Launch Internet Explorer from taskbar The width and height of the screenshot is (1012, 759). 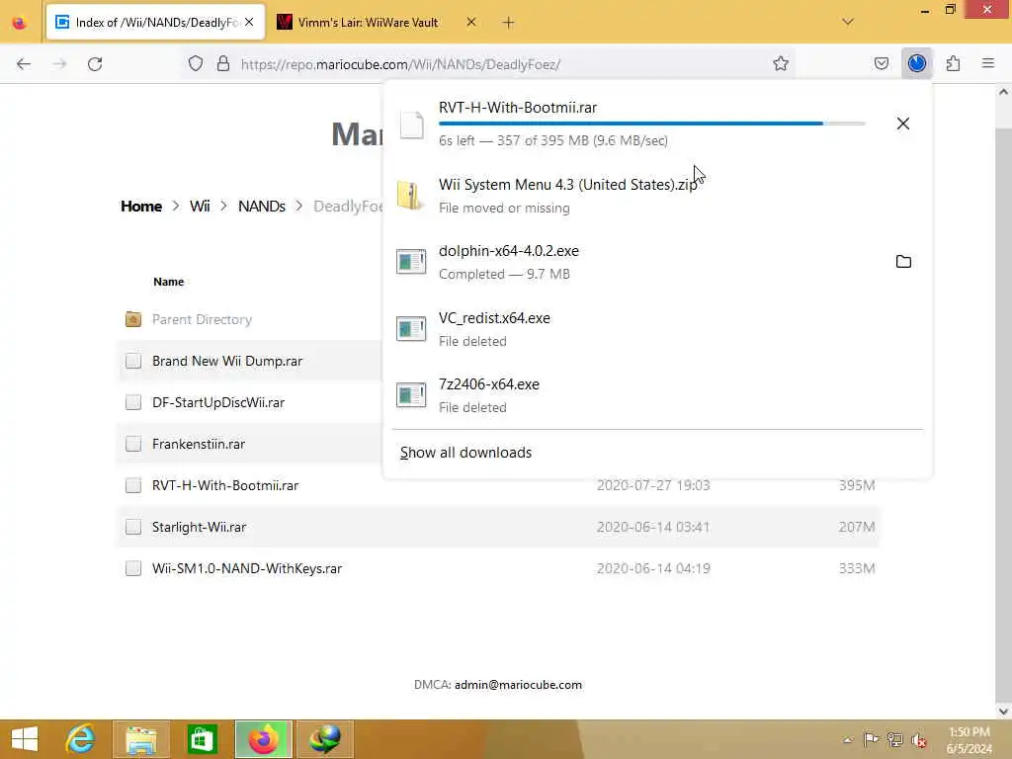[80, 739]
